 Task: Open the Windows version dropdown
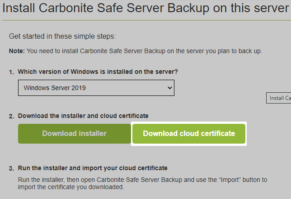point(96,88)
